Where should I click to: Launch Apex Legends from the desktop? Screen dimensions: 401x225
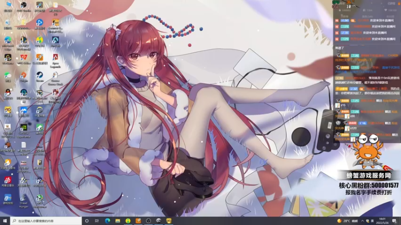click(x=55, y=60)
